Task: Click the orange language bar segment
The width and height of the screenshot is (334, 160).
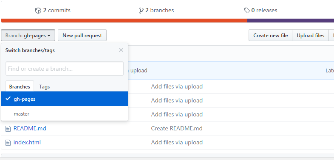Action: (x=124, y=21)
